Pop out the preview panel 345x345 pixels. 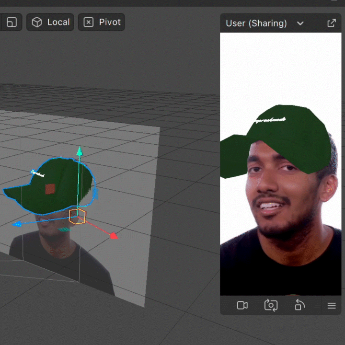point(332,23)
